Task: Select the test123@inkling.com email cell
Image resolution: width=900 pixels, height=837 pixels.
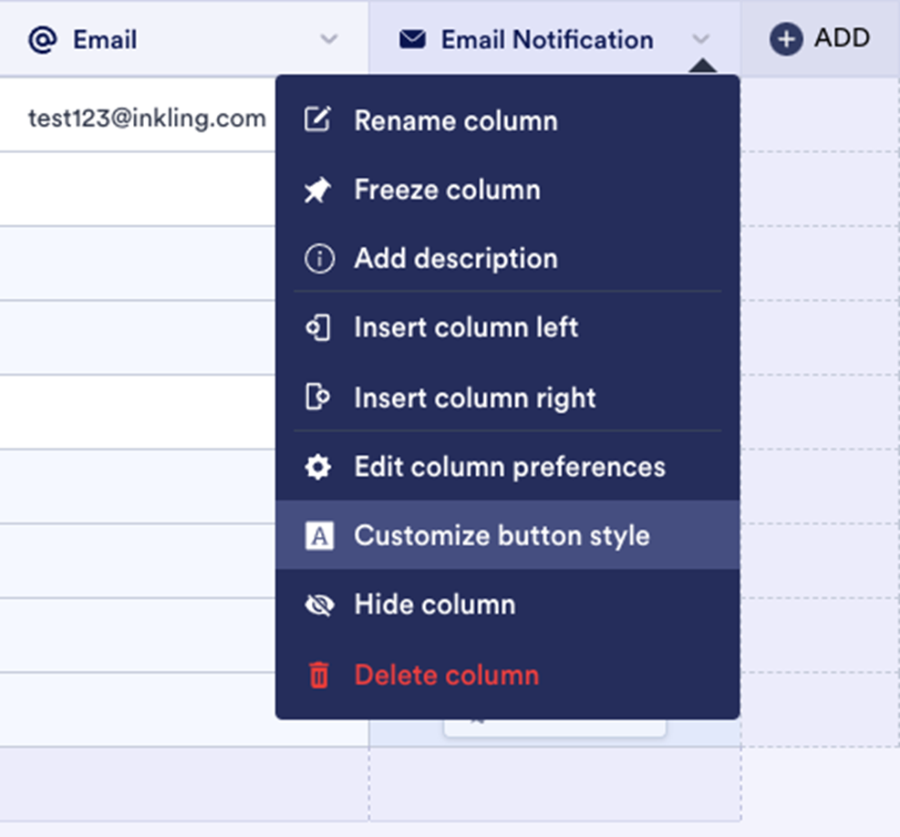Action: tap(147, 118)
